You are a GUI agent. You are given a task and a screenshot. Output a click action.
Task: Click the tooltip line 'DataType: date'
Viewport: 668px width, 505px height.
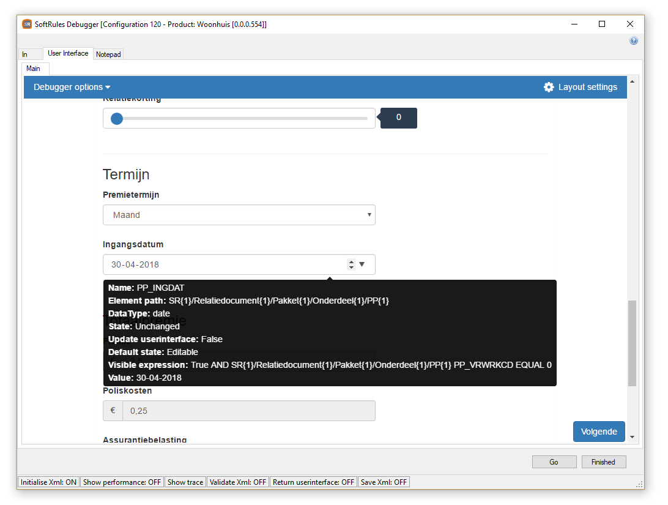pos(139,313)
